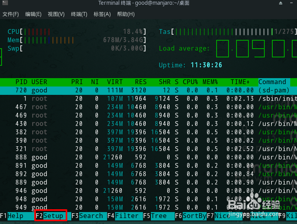Click the F5 Tree button

click(158, 216)
